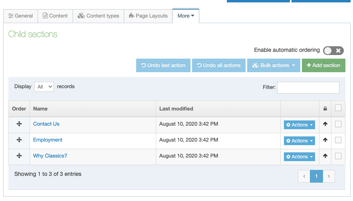Open the Display records count dropdown
The image size is (353, 201).
click(x=44, y=87)
